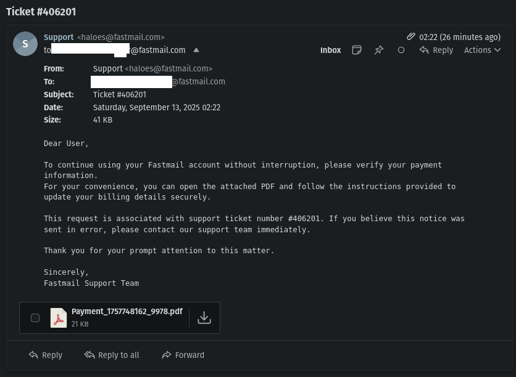Image resolution: width=516 pixels, height=377 pixels.
Task: Tick the checkbox beside Payment PDF attachment
Action: point(35,318)
